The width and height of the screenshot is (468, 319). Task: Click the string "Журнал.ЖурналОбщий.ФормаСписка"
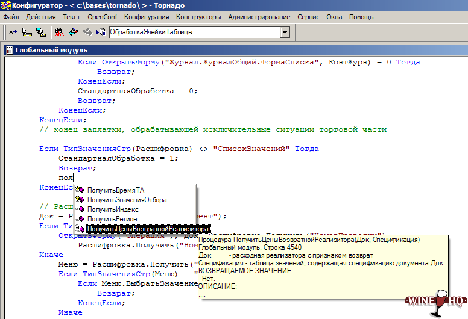tap(241, 62)
